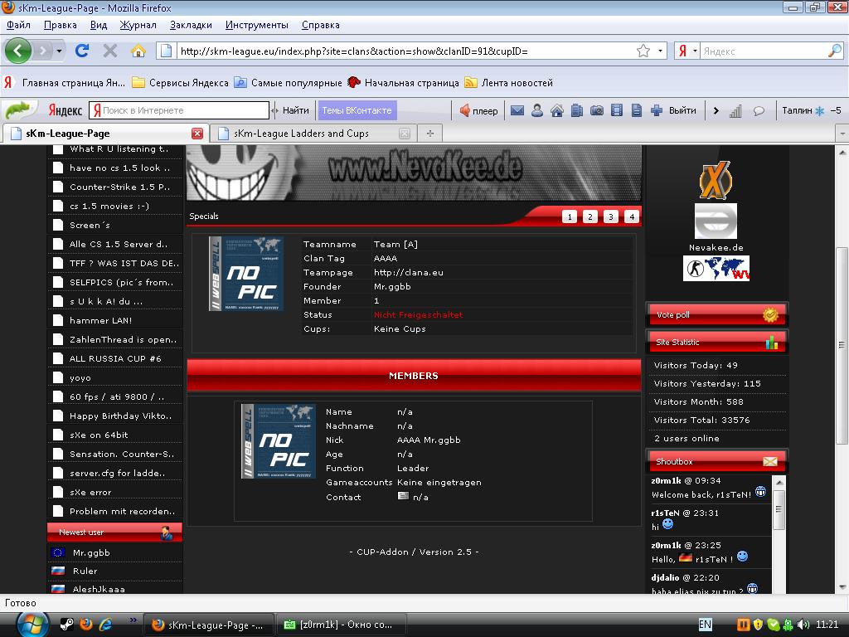Open the back/forward history dropdown arrow
Screen dimensions: 849x637
coord(59,51)
